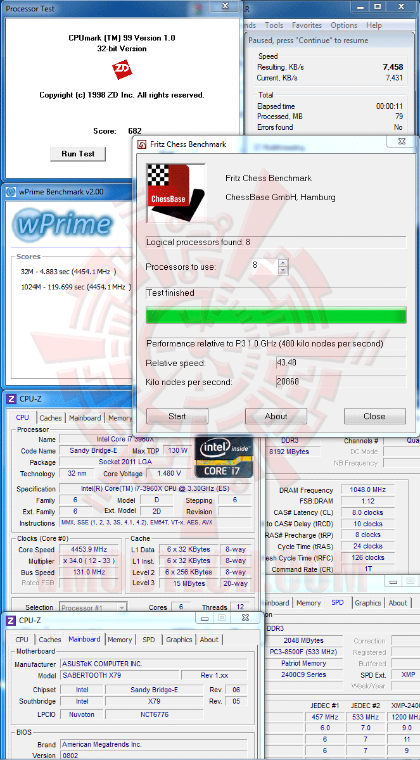Start the Fritz Chess Benchmark
Image resolution: width=420 pixels, height=760 pixels.
[177, 416]
